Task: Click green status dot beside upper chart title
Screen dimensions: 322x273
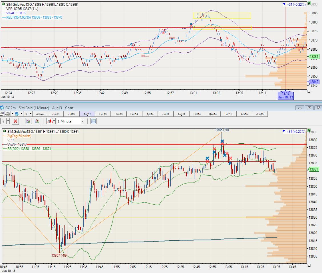Action: [x=3, y=4]
